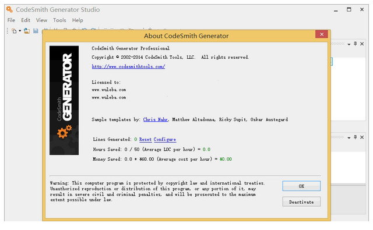Toggle auto-hide pin on lower side panel

click(355, 137)
